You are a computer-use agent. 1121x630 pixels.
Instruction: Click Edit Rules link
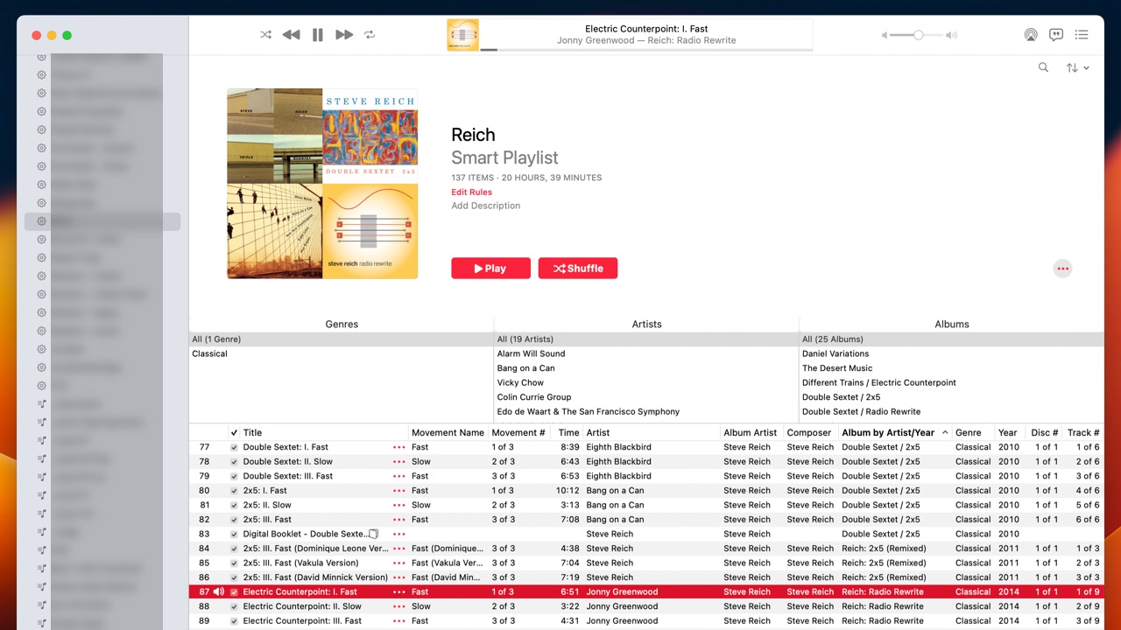point(471,192)
